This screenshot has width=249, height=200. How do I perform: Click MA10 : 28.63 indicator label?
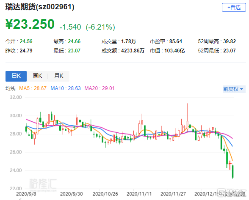(66, 88)
